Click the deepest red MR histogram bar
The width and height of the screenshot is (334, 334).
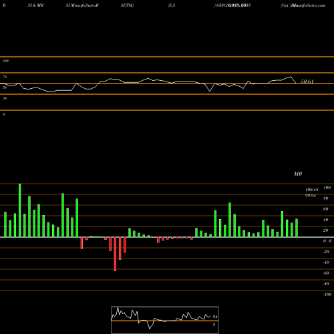click(x=115, y=254)
